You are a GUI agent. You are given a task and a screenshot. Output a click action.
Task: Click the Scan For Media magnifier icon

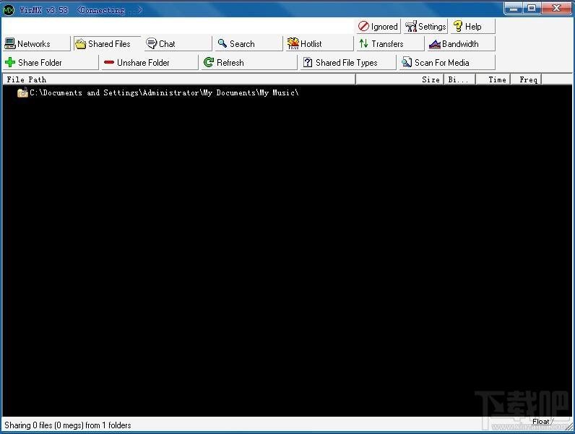click(407, 62)
